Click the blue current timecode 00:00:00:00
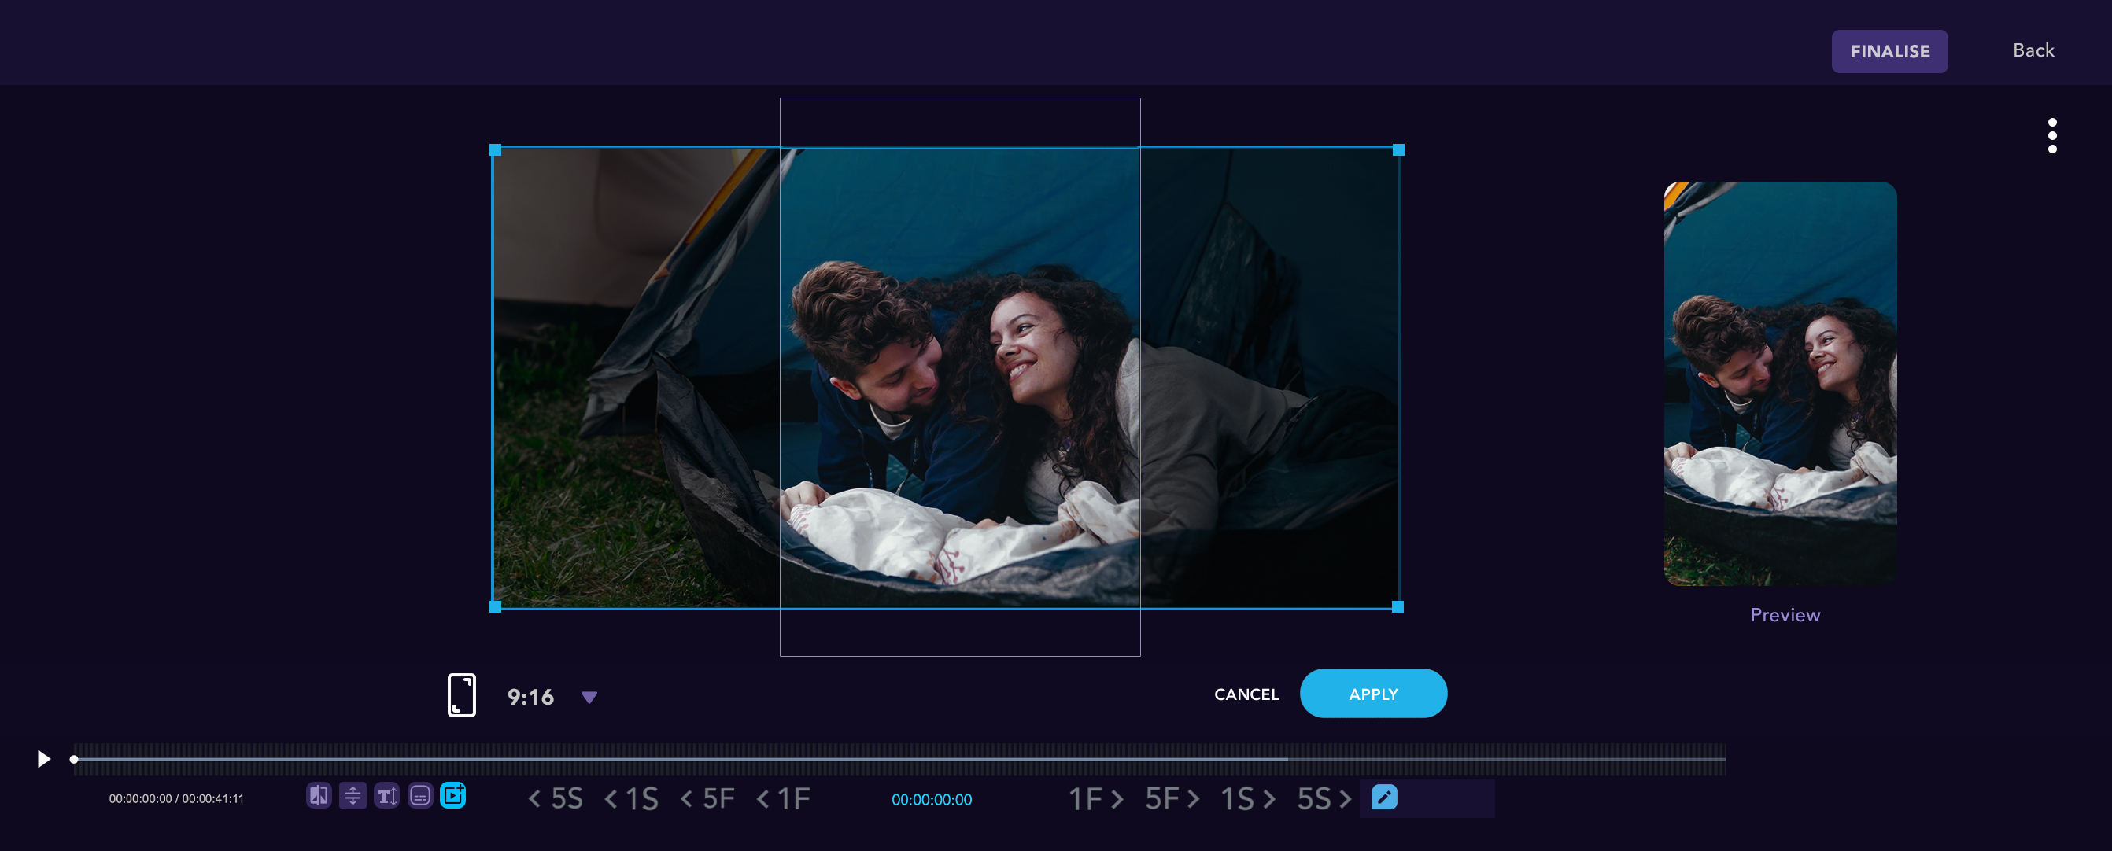The width and height of the screenshot is (2112, 851). coord(932,799)
